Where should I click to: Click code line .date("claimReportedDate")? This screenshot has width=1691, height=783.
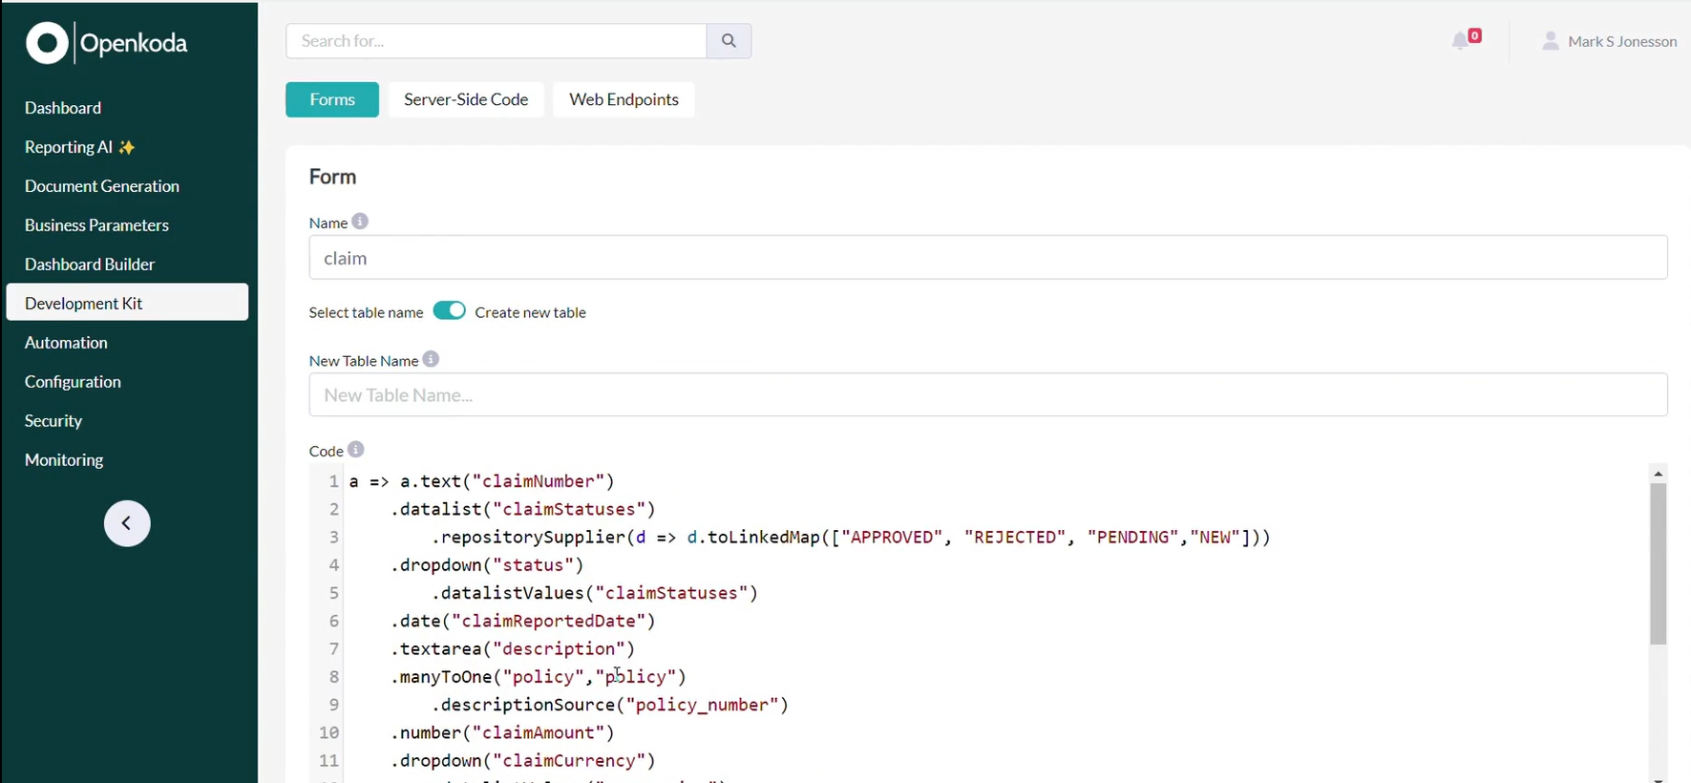point(523,621)
